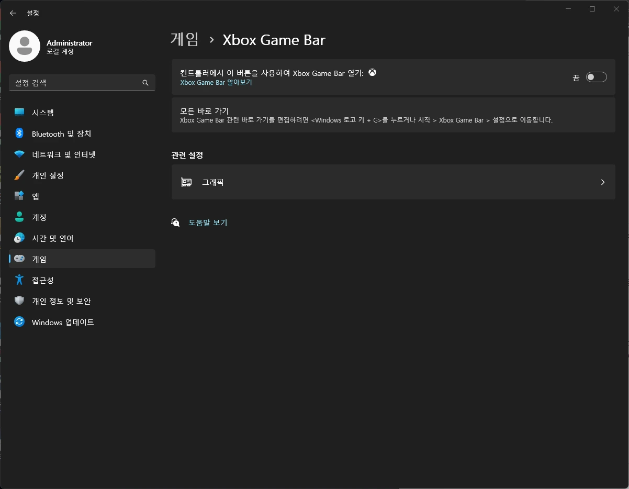Select 계정 text in sidebar
The image size is (629, 489).
coord(39,217)
